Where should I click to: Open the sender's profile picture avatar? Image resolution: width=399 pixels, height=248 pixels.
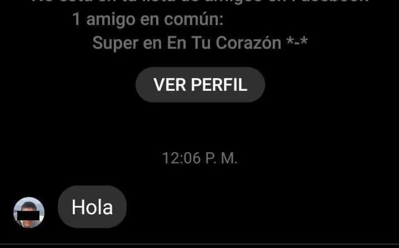click(29, 212)
